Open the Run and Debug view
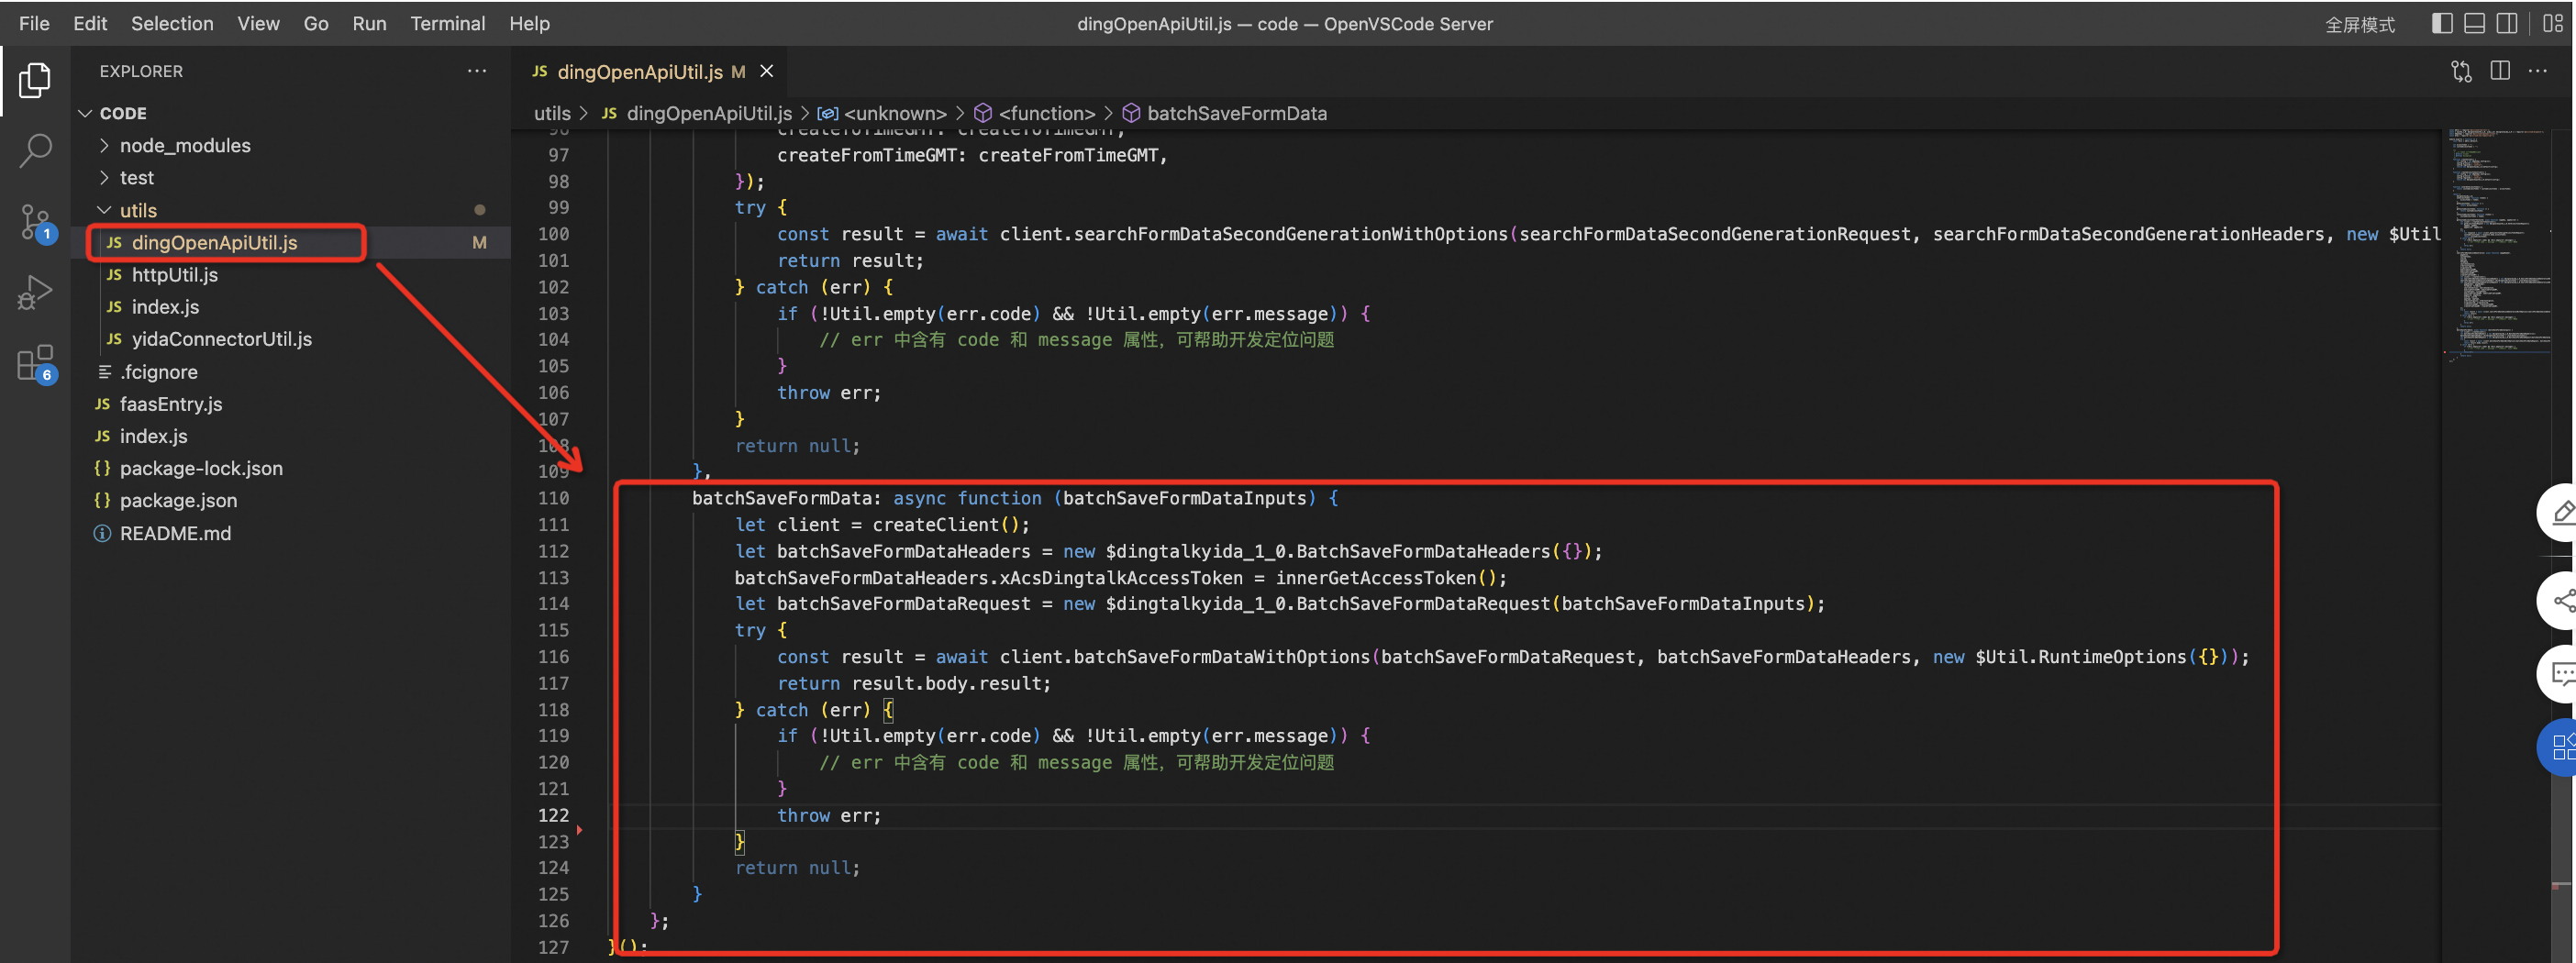Image resolution: width=2576 pixels, height=963 pixels. 35,293
